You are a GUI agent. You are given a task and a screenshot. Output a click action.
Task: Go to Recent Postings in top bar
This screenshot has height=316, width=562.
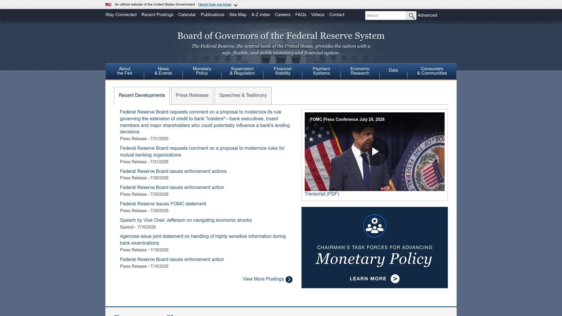157,15
